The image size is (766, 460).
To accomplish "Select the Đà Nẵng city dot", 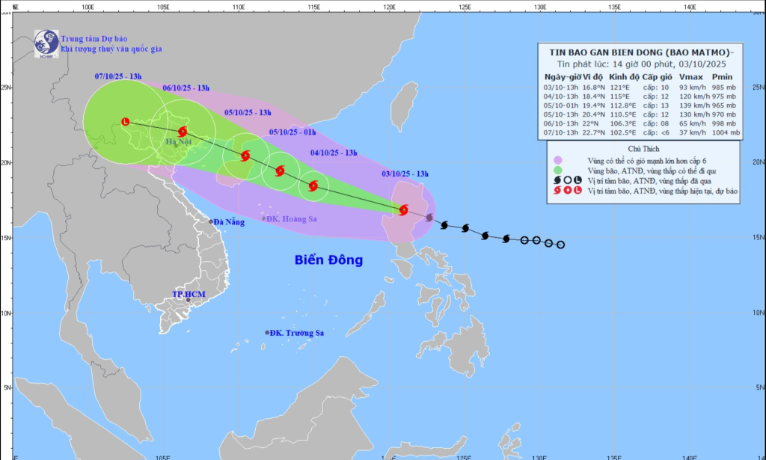I will click(210, 221).
